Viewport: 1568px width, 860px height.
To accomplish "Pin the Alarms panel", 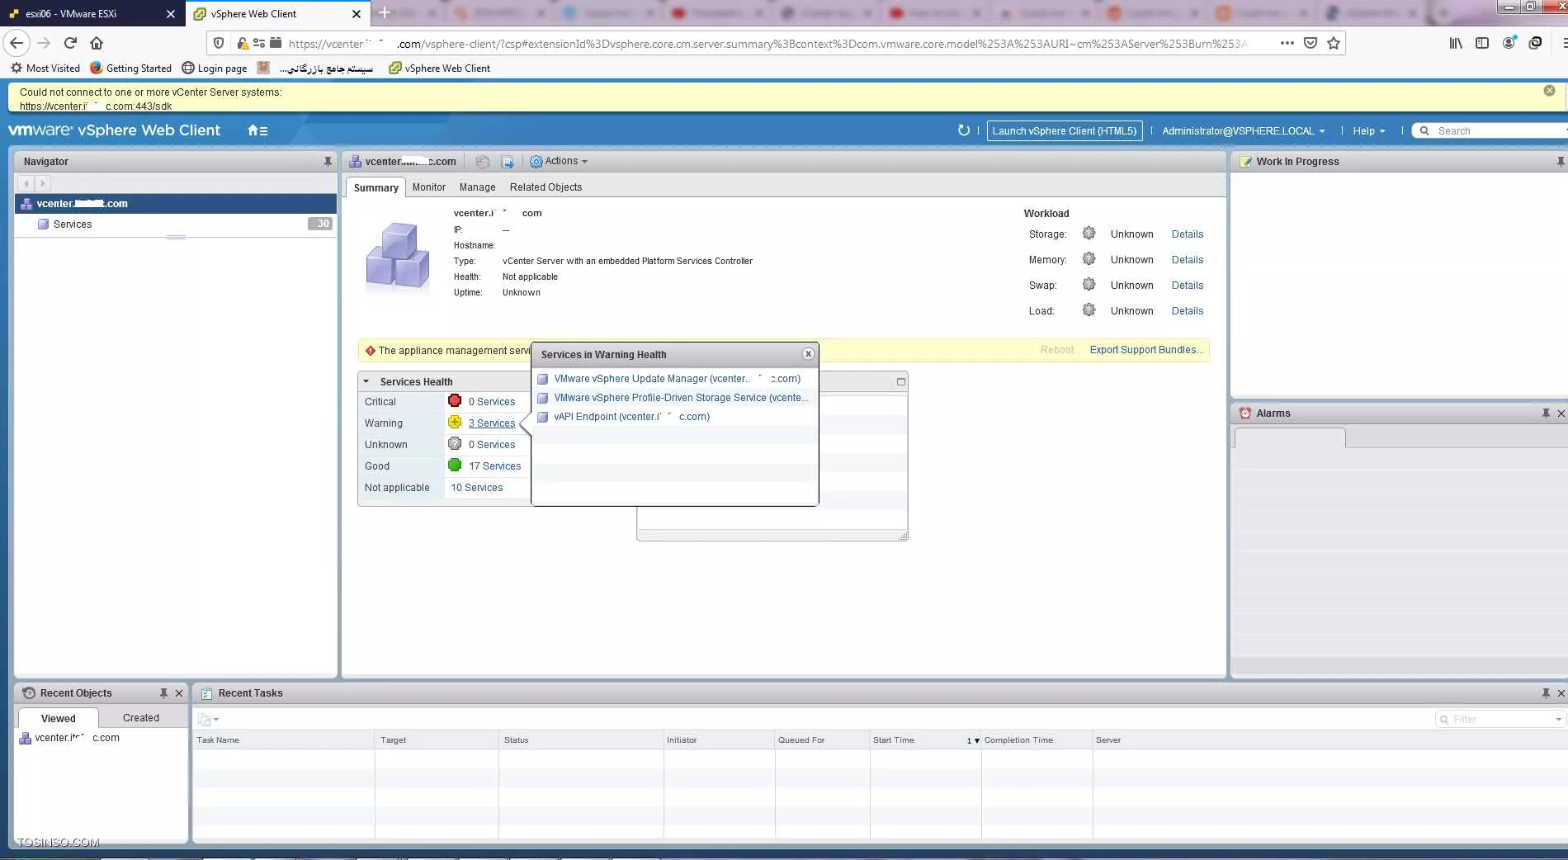I will click(1546, 413).
